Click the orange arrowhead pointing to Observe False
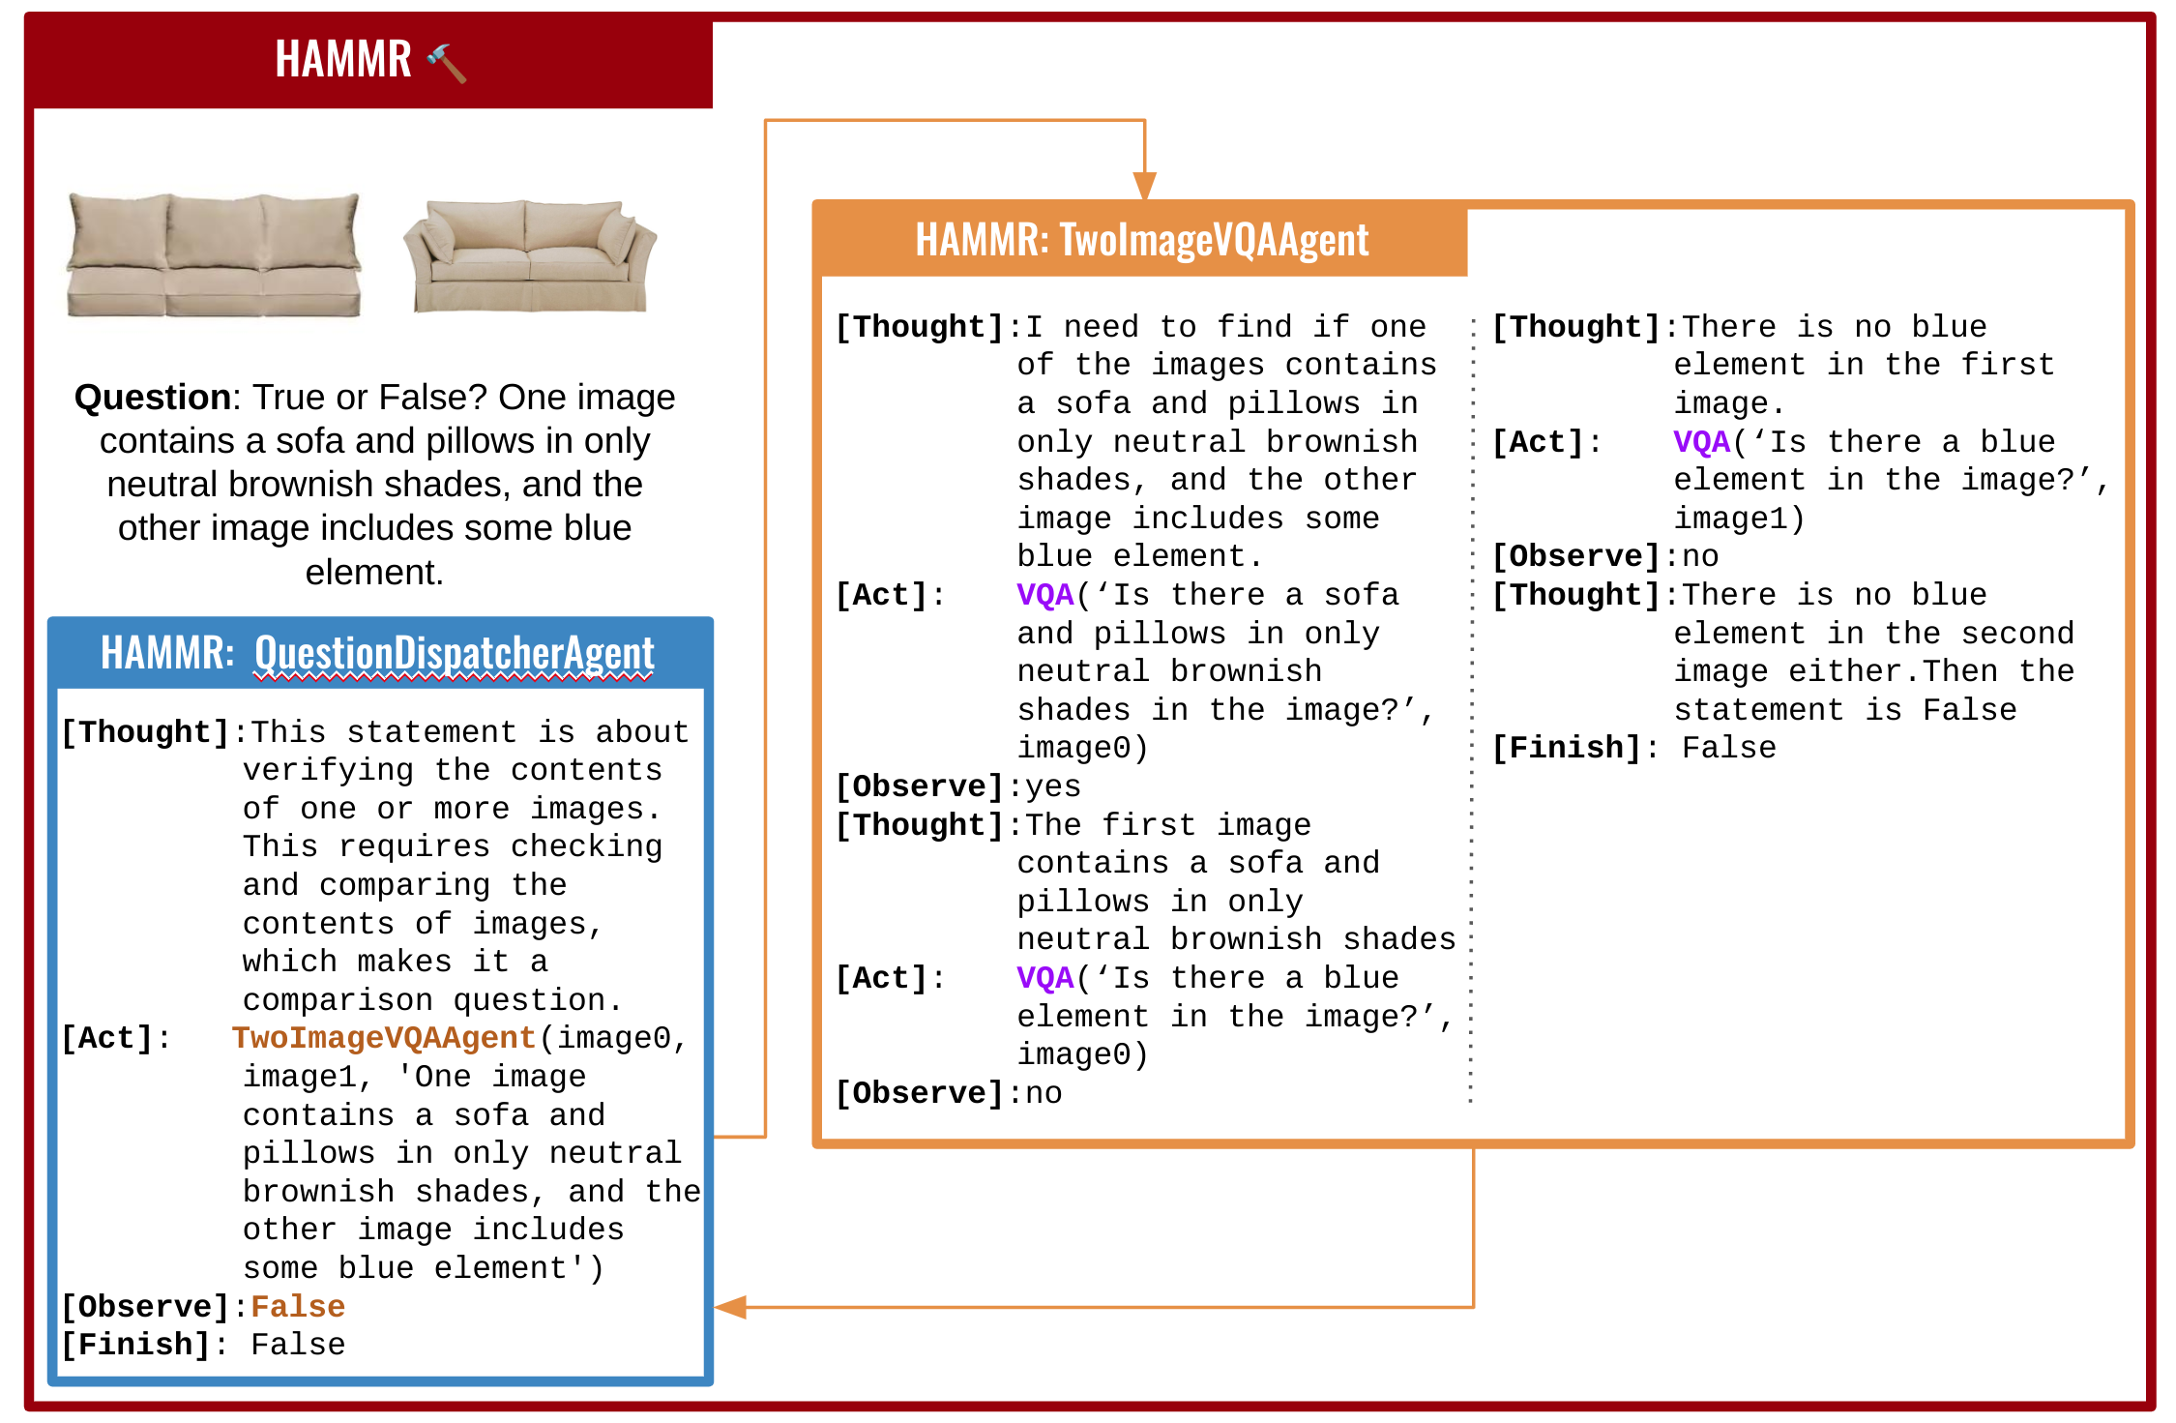The image size is (2176, 1423). [731, 1307]
